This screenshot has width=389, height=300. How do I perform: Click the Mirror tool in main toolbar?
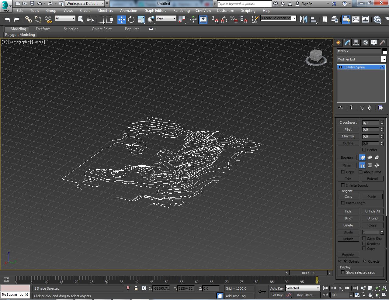tap(303, 19)
